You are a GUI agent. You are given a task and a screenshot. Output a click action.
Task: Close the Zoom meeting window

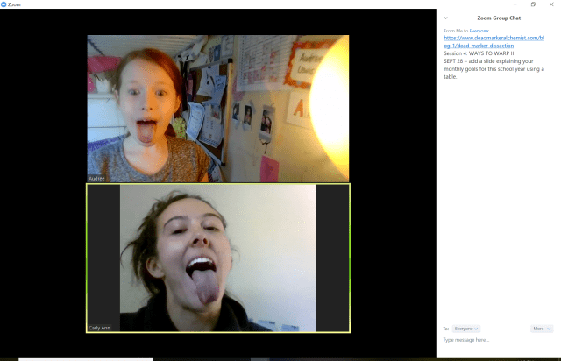click(x=552, y=4)
